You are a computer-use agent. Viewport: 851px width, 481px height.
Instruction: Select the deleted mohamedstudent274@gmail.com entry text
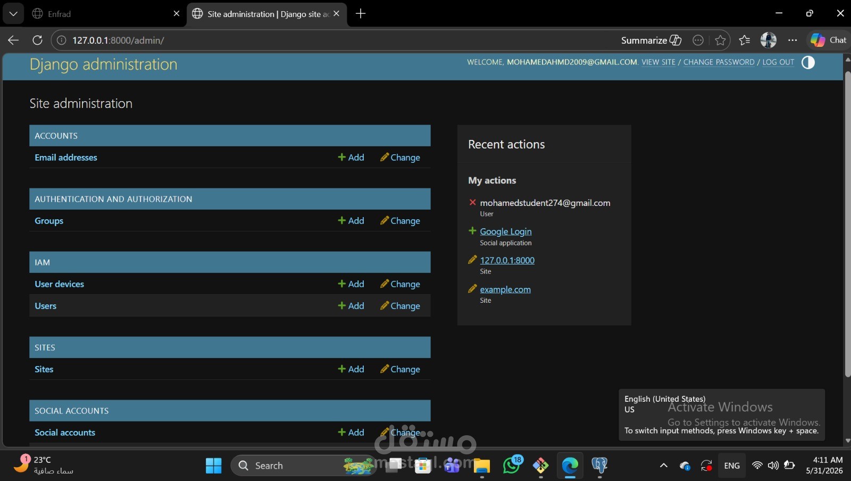545,203
